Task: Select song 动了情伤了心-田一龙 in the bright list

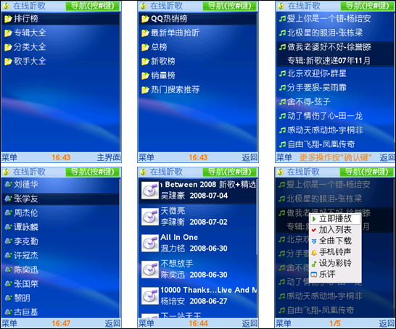Action: 335,116
